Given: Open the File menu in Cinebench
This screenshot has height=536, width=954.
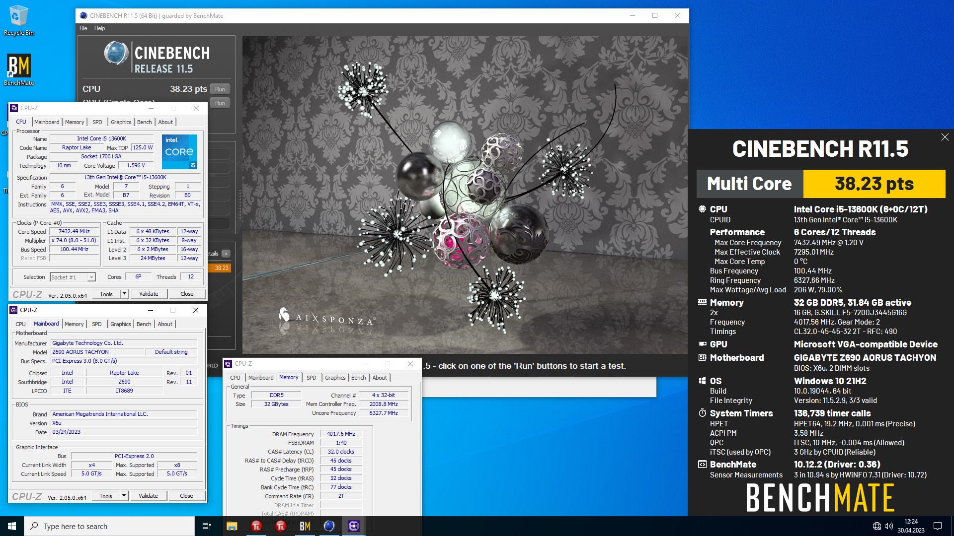Looking at the screenshot, I should [x=83, y=28].
